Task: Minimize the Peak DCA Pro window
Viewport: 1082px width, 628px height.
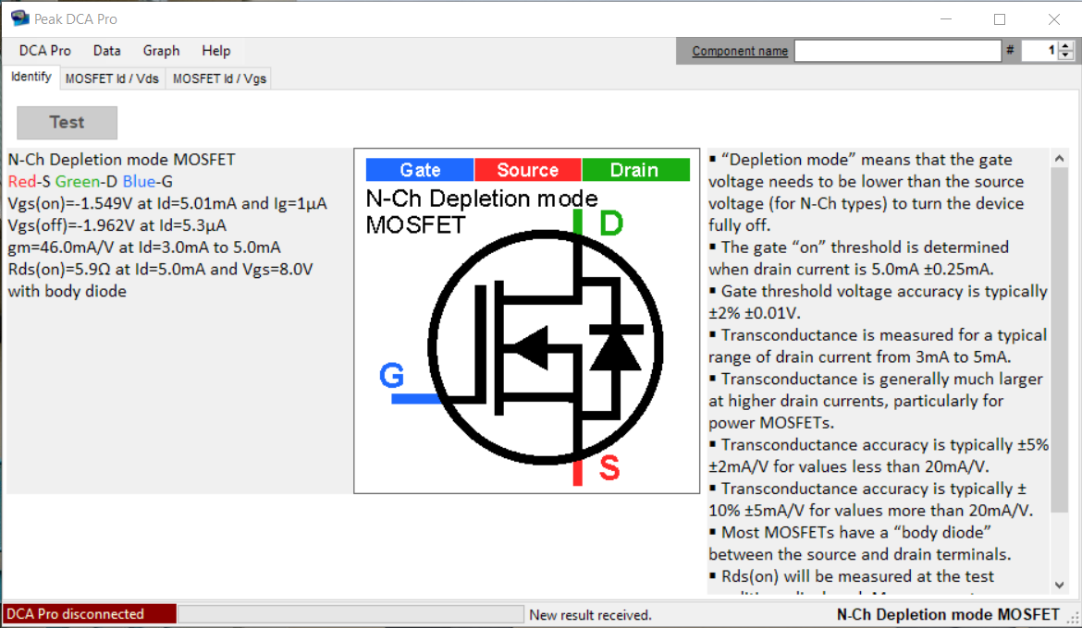Action: (946, 19)
